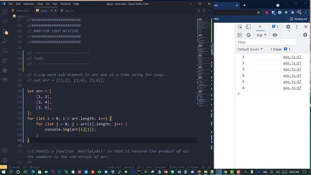This screenshot has width=311, height=175.
Task: Open DevTools customize menu (three dots)
Action: point(297,27)
